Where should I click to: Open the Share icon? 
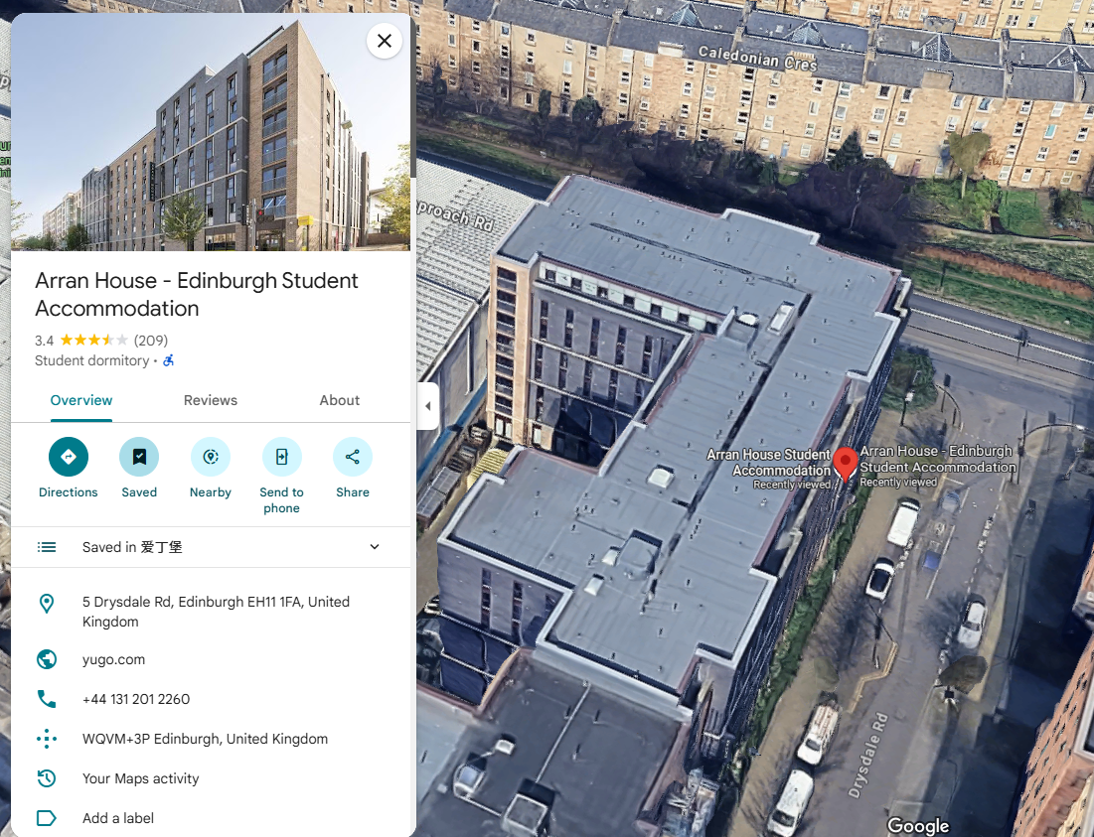(x=353, y=457)
